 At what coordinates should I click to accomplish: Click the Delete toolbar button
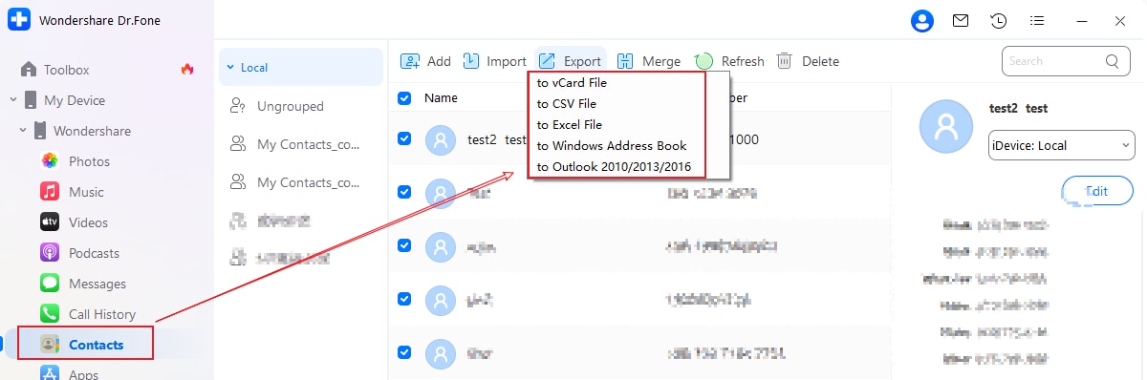pos(808,61)
